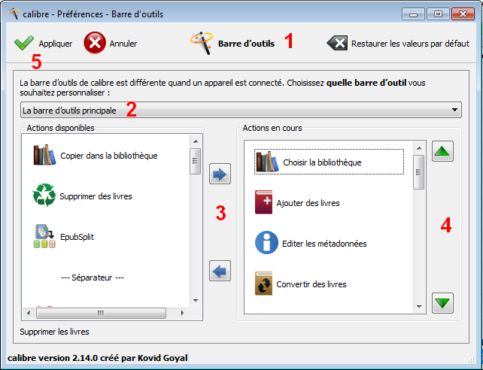Screen dimensions: 483x370
Task: Click available actions vertical scrollbar thumb
Action: coord(196,161)
